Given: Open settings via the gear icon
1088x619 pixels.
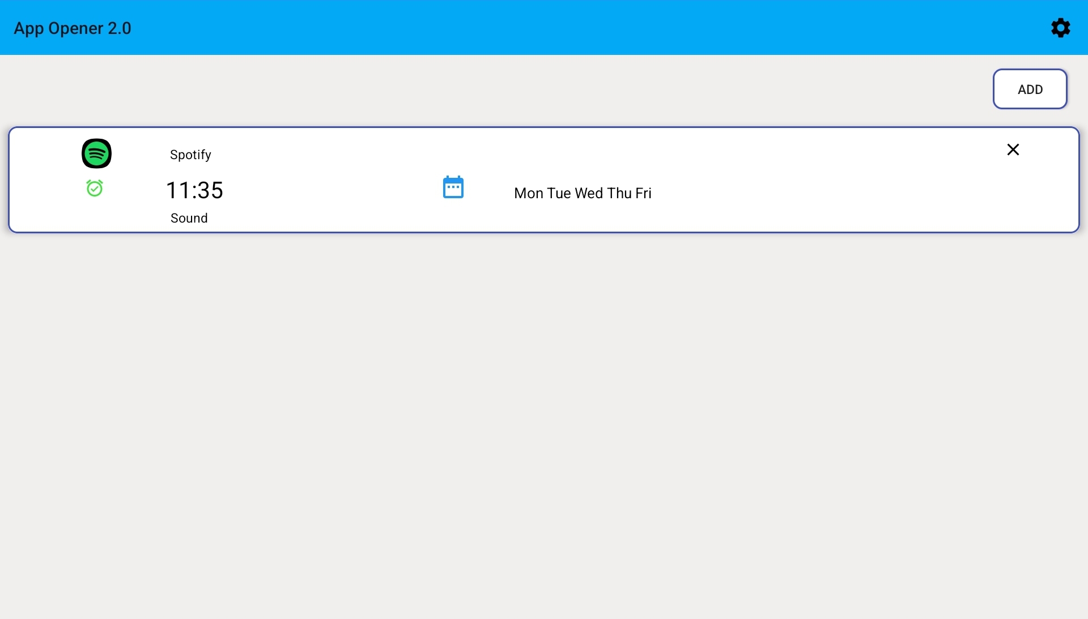Looking at the screenshot, I should [x=1060, y=28].
